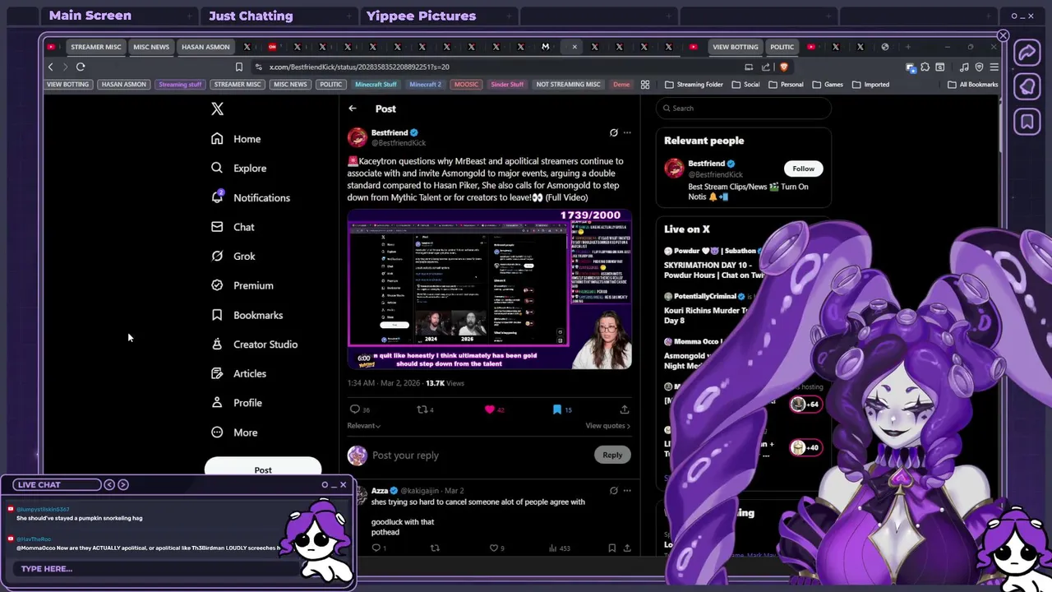
Task: Click the share arrow overlay icon
Action: tap(1027, 53)
